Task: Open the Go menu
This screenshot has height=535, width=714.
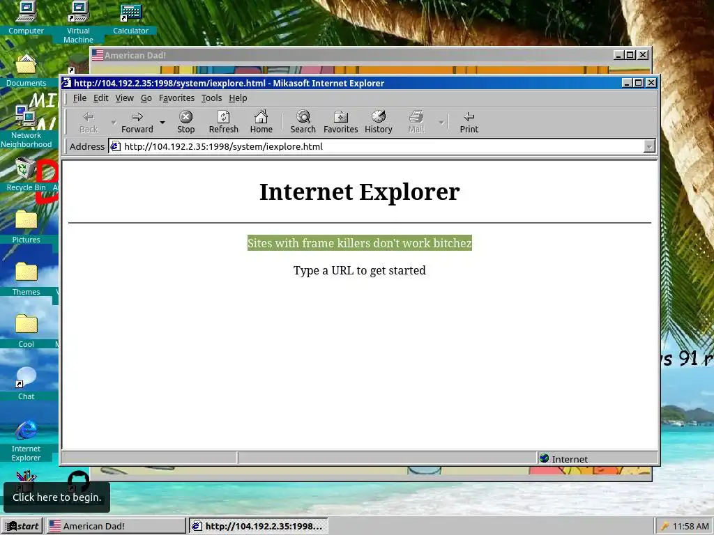Action: click(146, 98)
